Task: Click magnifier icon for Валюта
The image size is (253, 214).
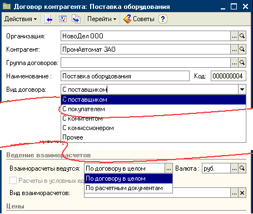Action: 242,168
